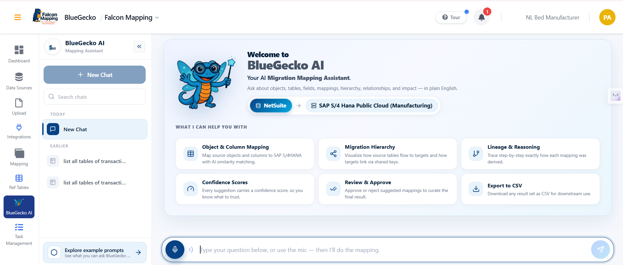Start the product Tour
This screenshot has width=623, height=265.
pos(451,18)
